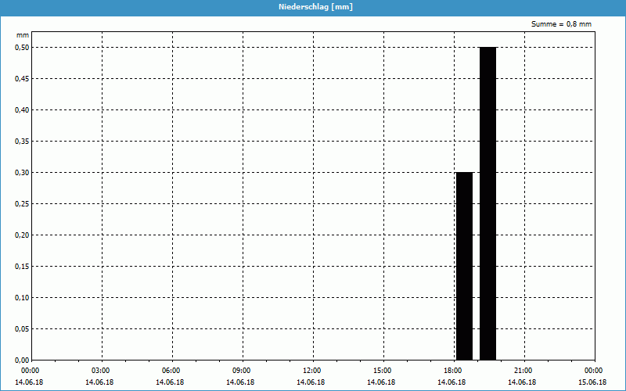Select the 03:00 time axis label
This screenshot has width=626, height=391.
(101, 371)
